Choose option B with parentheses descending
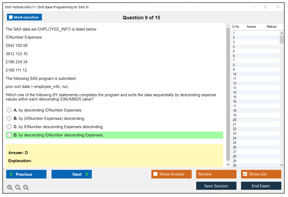The image size is (288, 197). point(9,118)
